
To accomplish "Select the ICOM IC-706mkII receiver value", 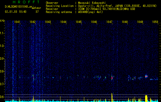I will (x=106, y=9).
